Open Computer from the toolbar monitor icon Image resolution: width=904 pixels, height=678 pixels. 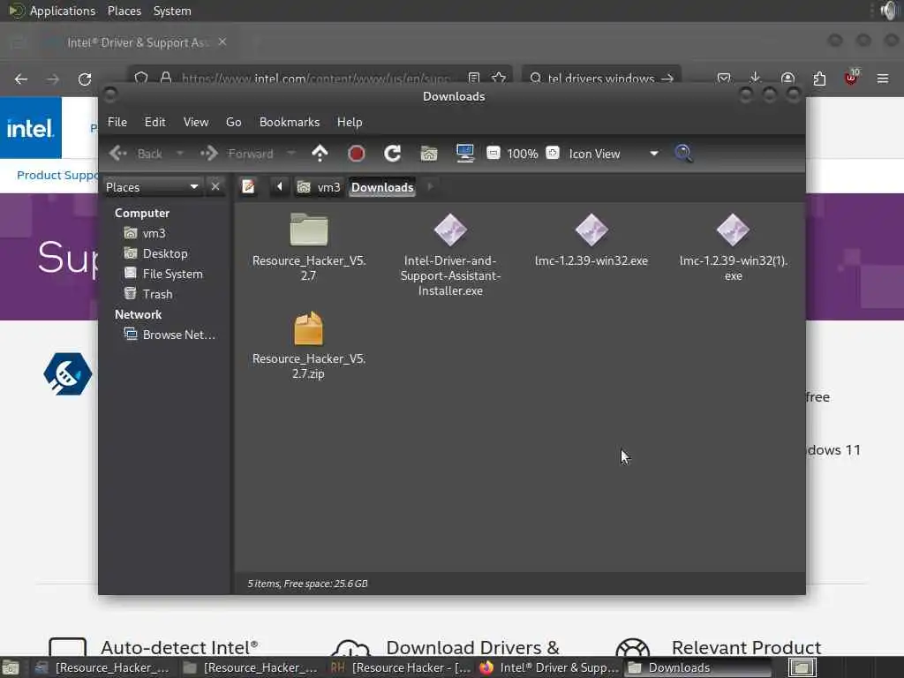(x=464, y=154)
